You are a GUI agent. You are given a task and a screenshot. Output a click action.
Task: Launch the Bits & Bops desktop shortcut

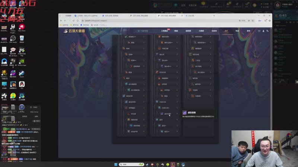[13, 52]
